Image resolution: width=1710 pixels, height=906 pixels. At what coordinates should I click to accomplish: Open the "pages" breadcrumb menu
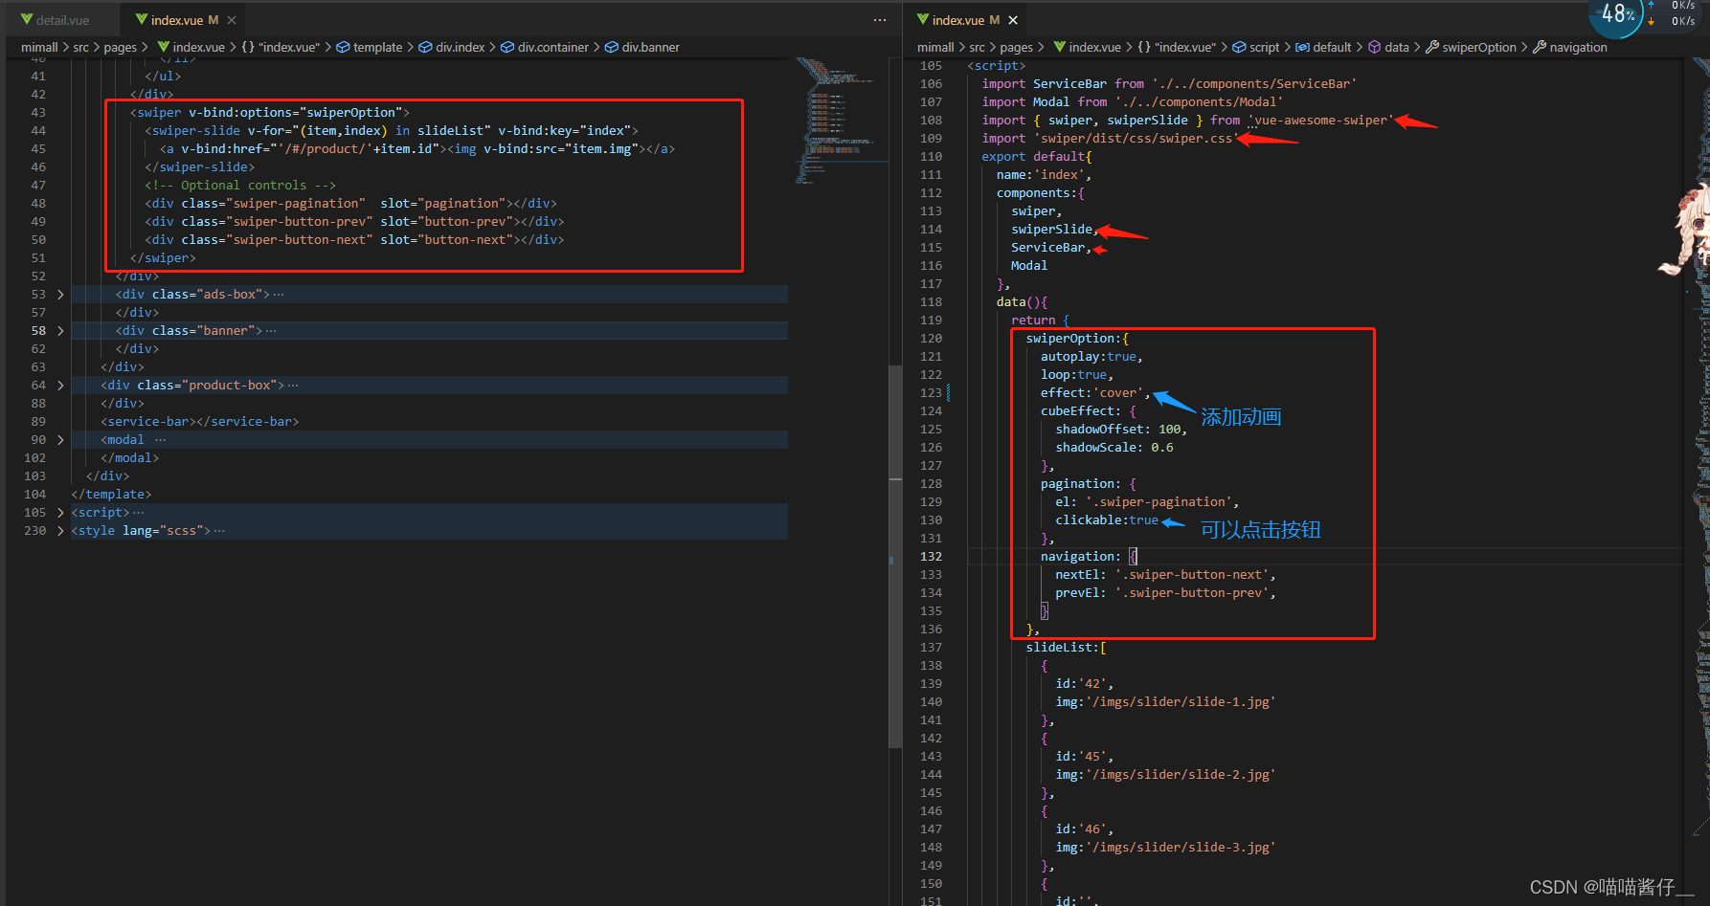[121, 47]
